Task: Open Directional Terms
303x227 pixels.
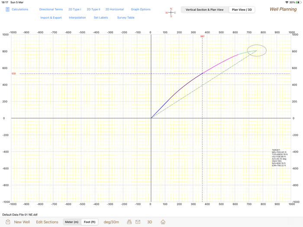Action: tap(51, 9)
